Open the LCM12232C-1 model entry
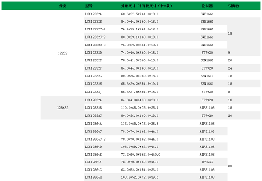This screenshot has width=262, height=181. [95, 29]
